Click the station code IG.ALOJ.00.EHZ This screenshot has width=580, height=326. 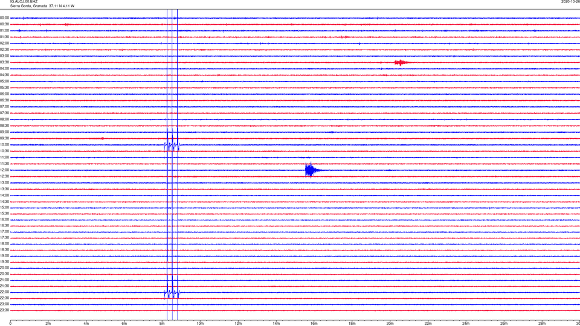click(24, 1)
